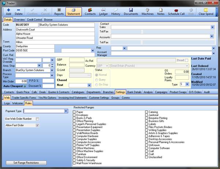Click the Discount % input field
This screenshot has width=220, height=169.
coord(48,86)
